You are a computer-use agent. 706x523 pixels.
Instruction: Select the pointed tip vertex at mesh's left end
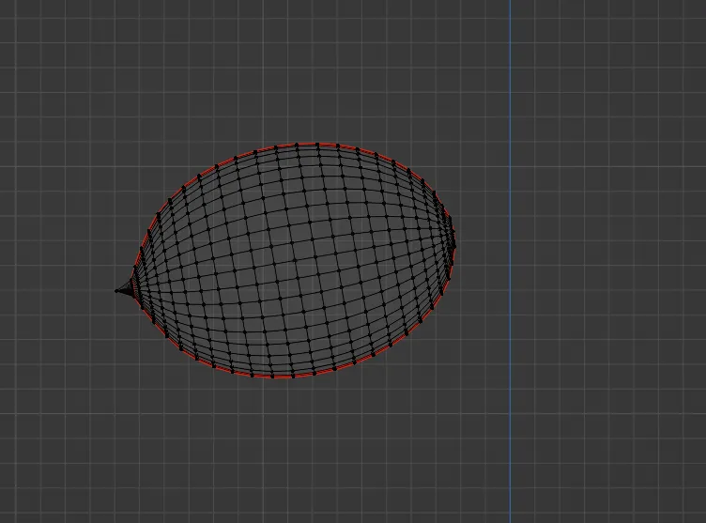117,290
